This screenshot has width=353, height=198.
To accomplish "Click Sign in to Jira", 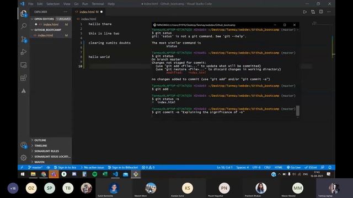I will (65, 167).
